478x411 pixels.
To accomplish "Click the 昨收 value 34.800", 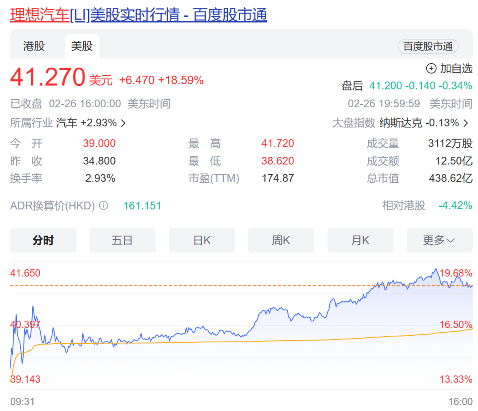I will pos(100,161).
